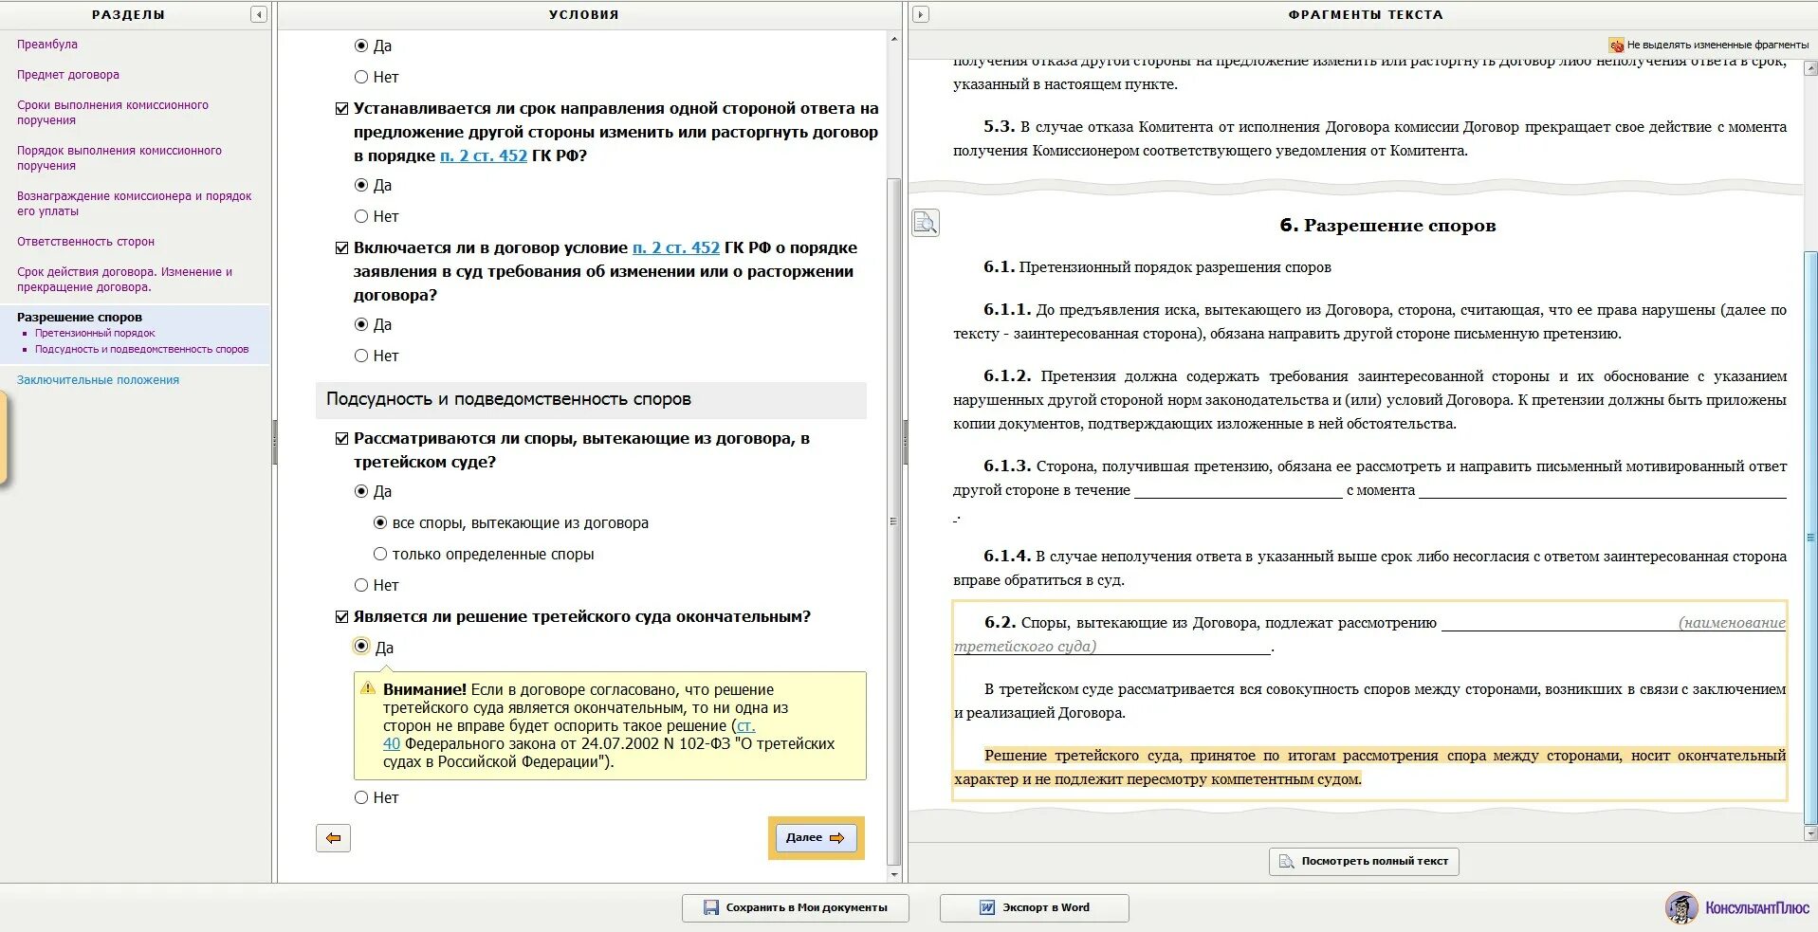Toggle Не выделять измененные фрагменты

1709,45
